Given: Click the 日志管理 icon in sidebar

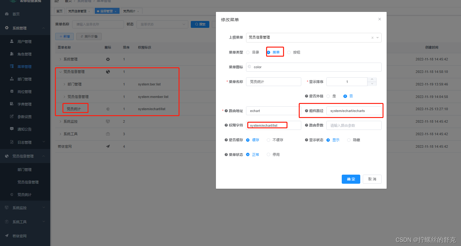Looking at the screenshot, I should point(12,142).
